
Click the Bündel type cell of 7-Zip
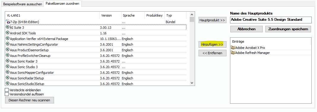170,22
